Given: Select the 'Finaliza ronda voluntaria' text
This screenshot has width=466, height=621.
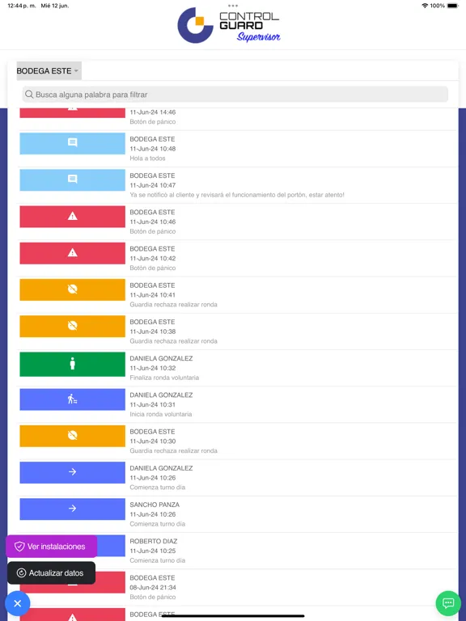Looking at the screenshot, I should 164,378.
